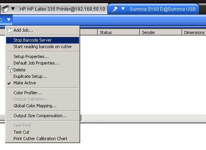Click the Dimensions column header

(194, 32)
